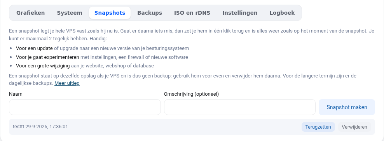Restore snapshot testtt with Terugzetten
This screenshot has height=141, width=384.
click(318, 127)
